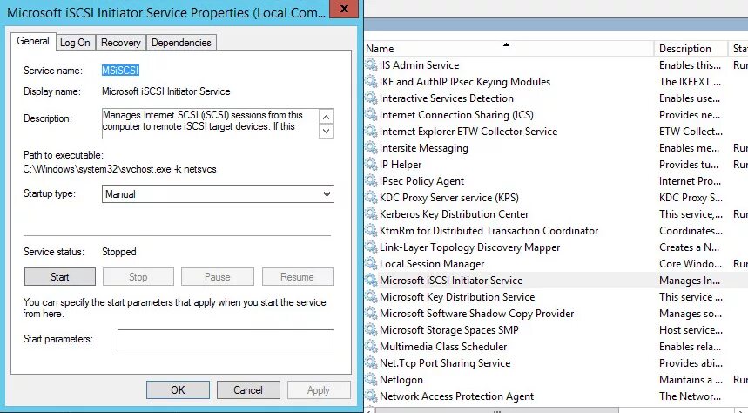Click gear icon beside IKE and AuthIP IPsec Keying Modules
The image size is (748, 413).
click(x=371, y=81)
